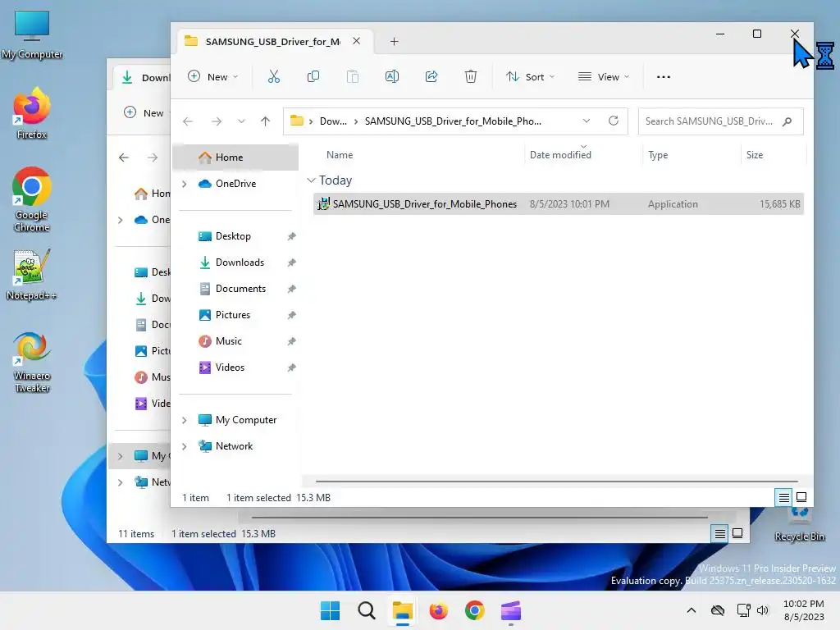Click the Delete trash icon

tap(470, 76)
